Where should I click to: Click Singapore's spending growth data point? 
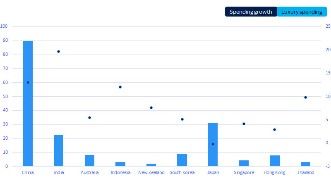244,124
